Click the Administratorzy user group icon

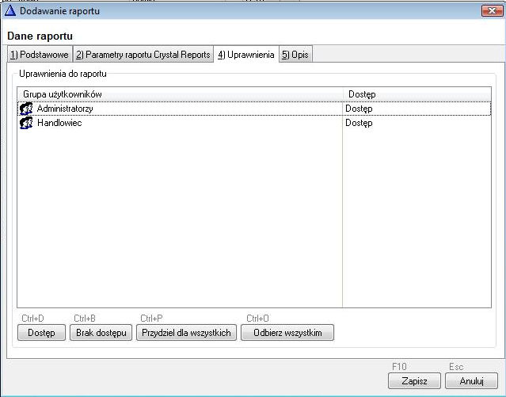[25, 109]
